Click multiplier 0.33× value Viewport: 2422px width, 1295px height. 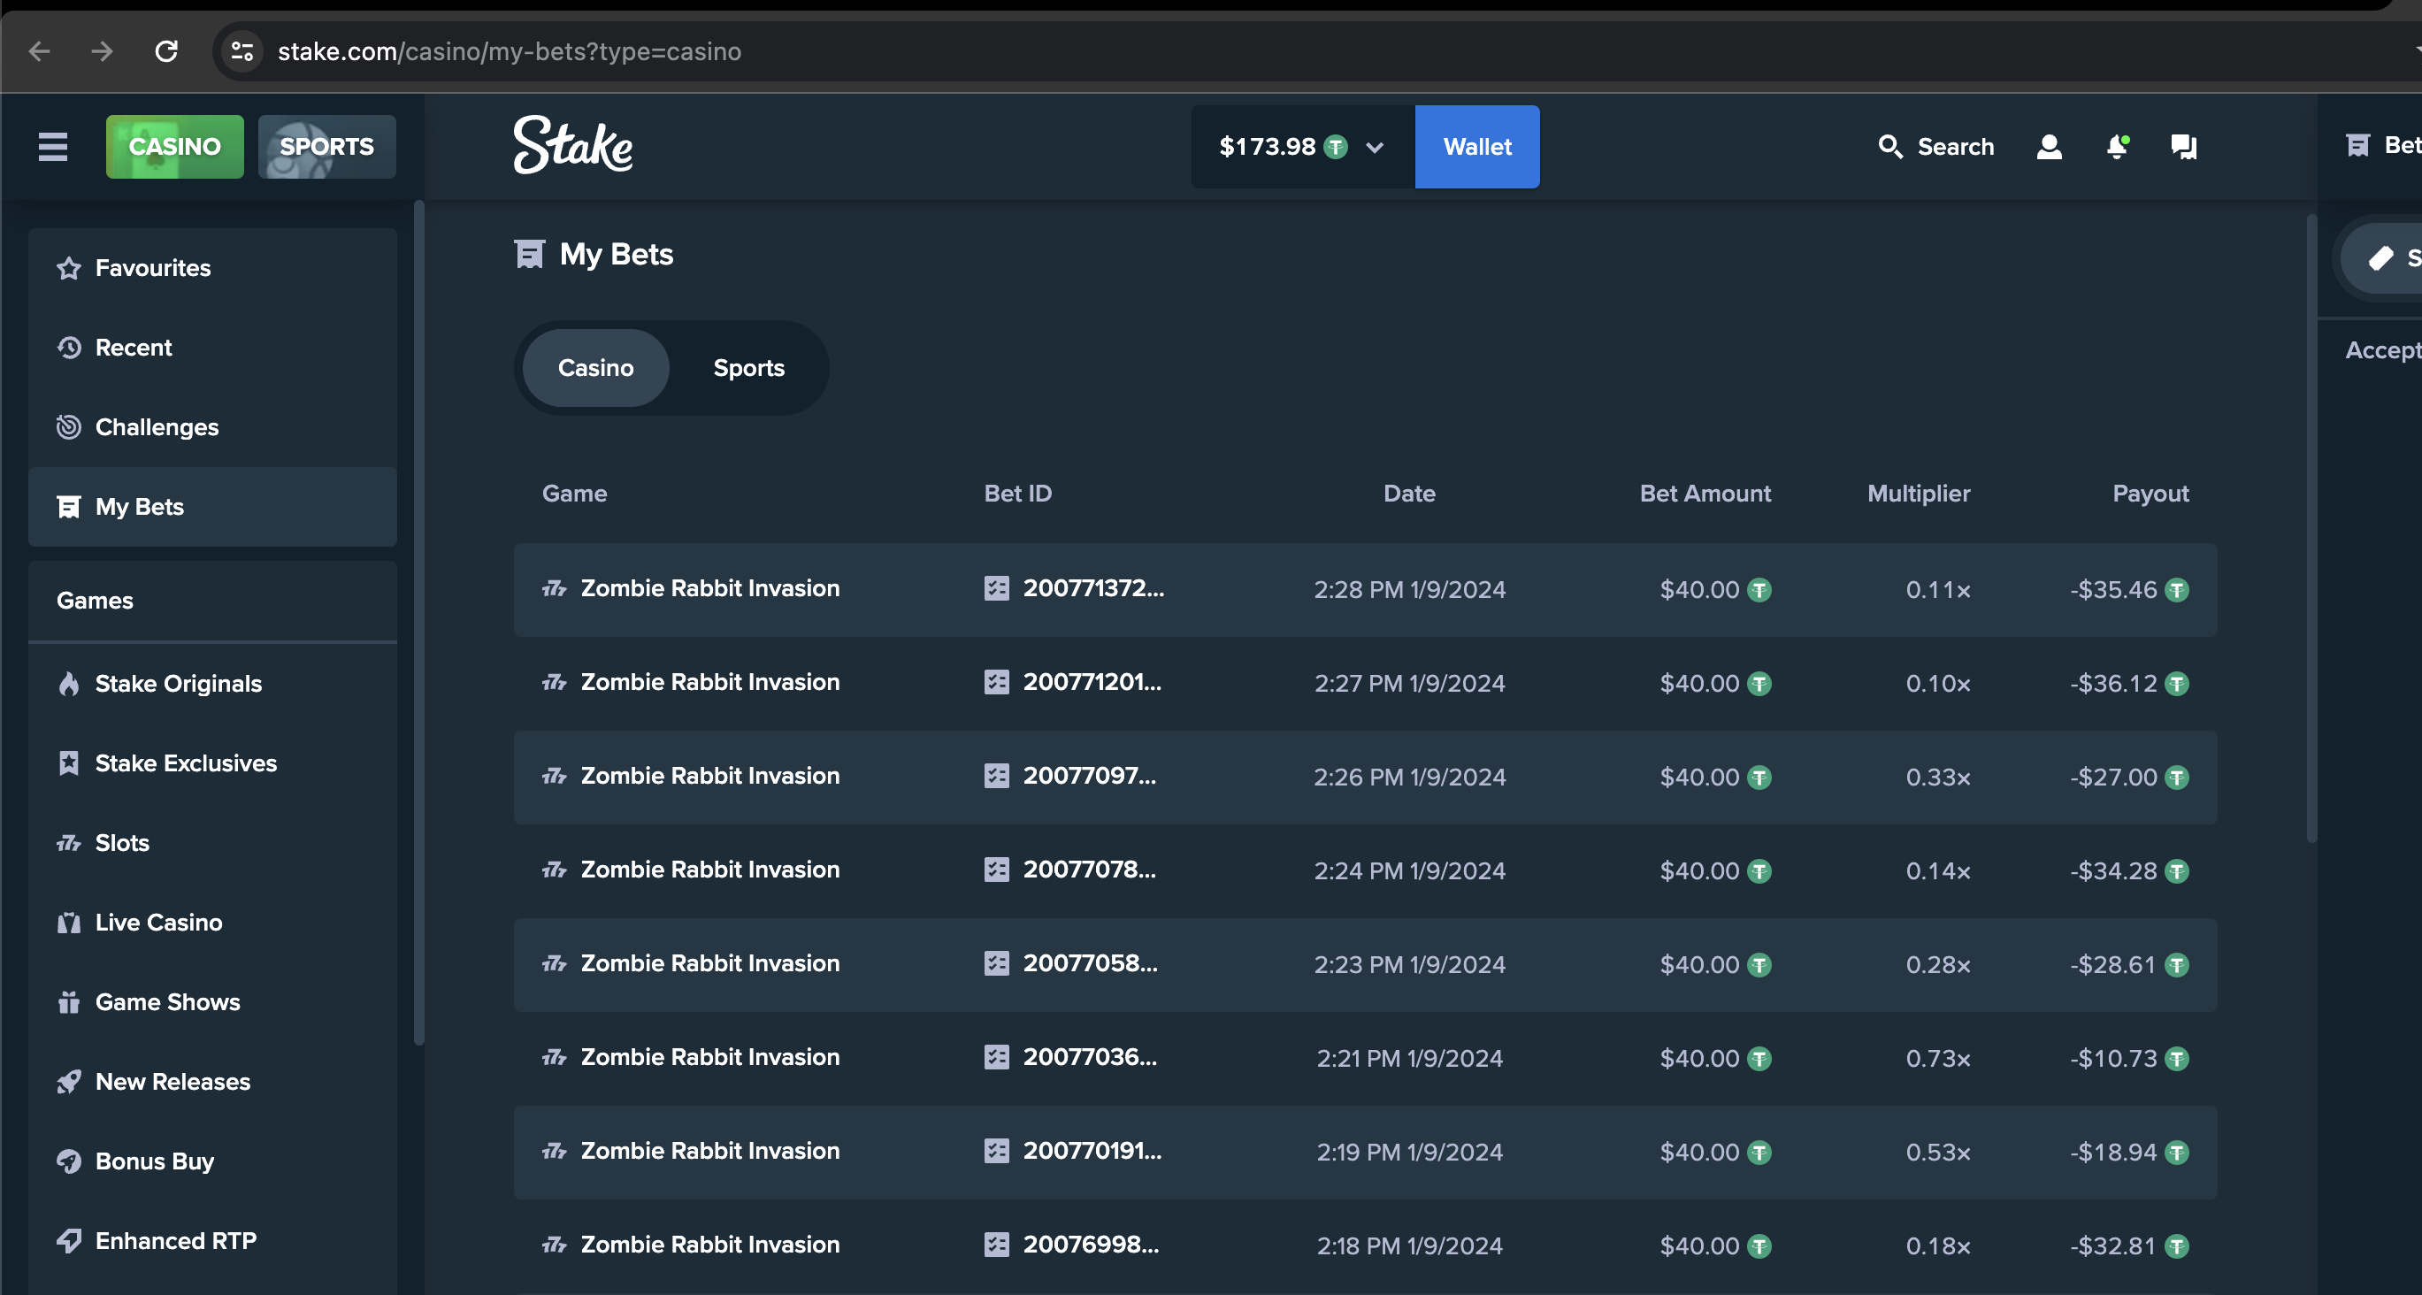coord(1938,778)
